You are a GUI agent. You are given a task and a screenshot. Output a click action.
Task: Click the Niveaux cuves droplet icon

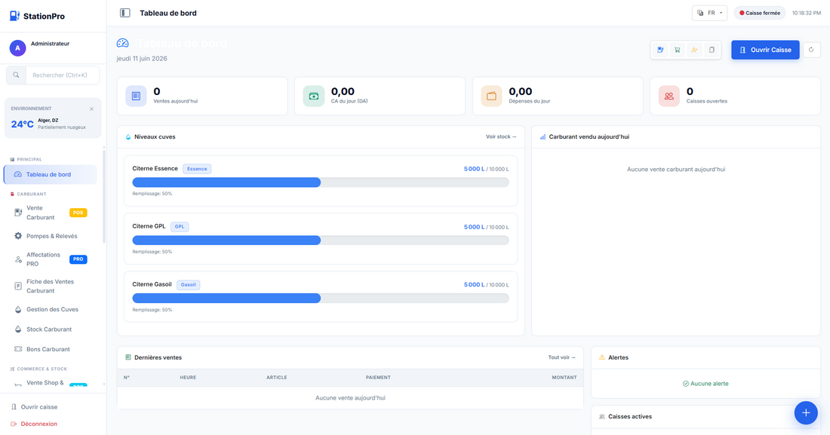[128, 137]
